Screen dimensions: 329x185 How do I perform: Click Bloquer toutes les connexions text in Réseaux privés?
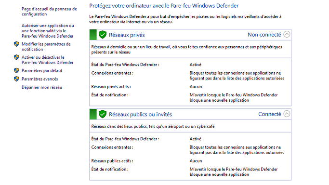tap(237, 76)
